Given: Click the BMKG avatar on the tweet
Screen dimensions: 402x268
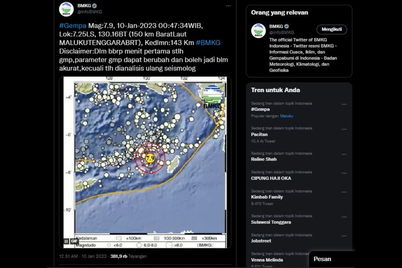Looking at the screenshot, I should (65, 10).
